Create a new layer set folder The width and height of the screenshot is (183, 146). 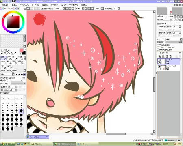click(167, 53)
